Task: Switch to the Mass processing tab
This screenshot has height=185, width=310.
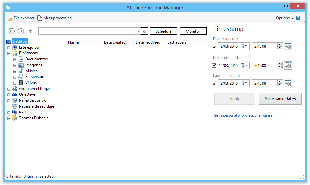Action: coord(55,18)
